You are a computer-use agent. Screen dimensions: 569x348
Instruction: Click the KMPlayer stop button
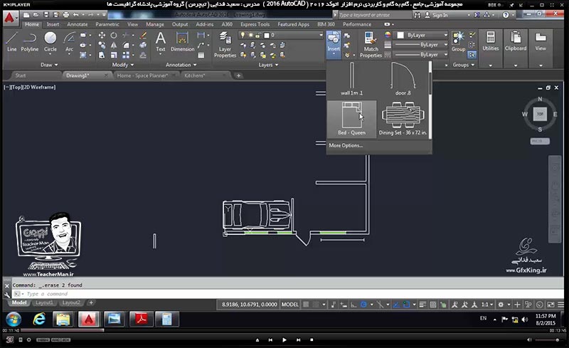[312, 339]
